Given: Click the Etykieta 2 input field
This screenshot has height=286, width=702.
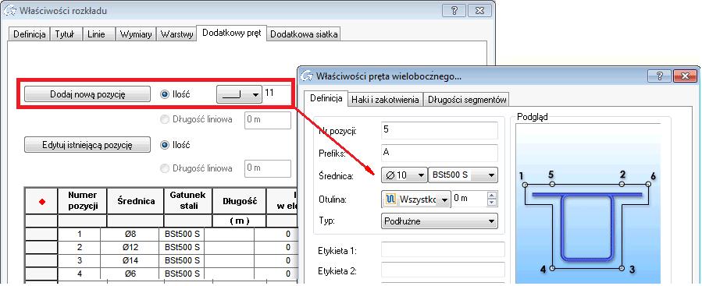Looking at the screenshot, I should pyautogui.click(x=443, y=270).
